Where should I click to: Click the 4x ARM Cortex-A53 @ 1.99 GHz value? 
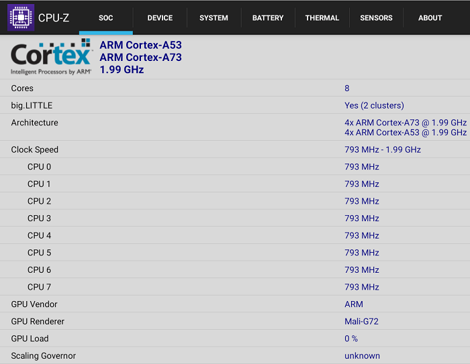[x=406, y=132]
